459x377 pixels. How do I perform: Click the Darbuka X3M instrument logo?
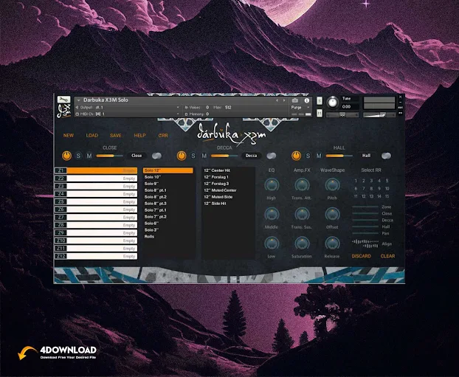231,134
